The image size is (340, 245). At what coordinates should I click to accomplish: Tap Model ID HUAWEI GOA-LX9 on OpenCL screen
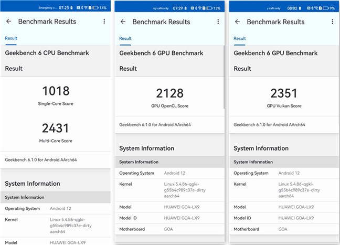coord(182,218)
